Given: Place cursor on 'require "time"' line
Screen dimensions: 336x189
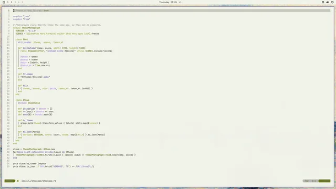Looking at the screenshot, I should point(22,19).
